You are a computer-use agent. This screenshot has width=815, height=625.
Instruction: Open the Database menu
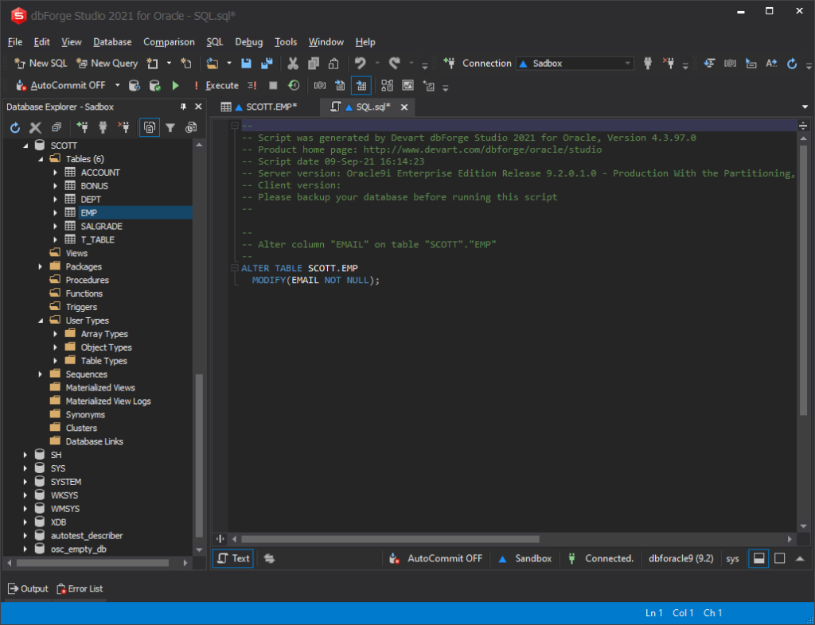tap(112, 42)
